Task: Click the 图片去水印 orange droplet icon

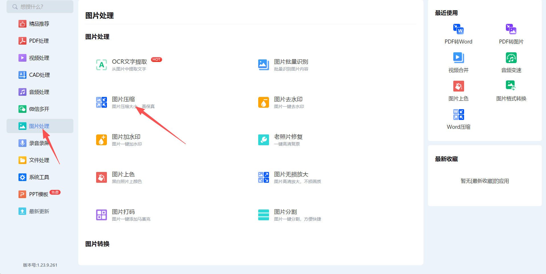Action: [264, 102]
